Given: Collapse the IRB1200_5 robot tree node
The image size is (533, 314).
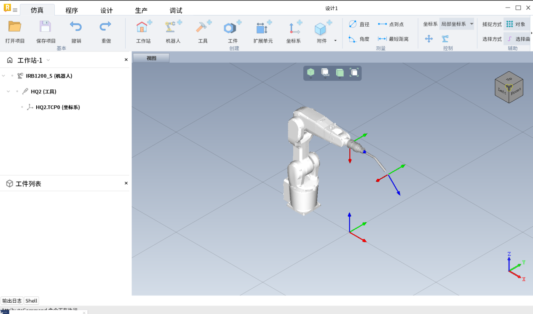Looking at the screenshot, I should 4,76.
